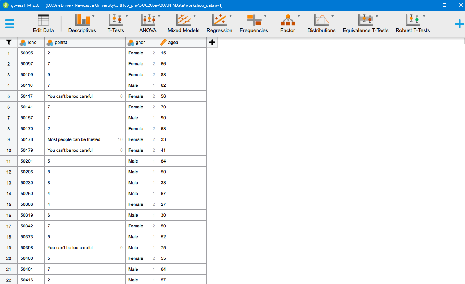Click the Edit Data icon

click(x=43, y=24)
